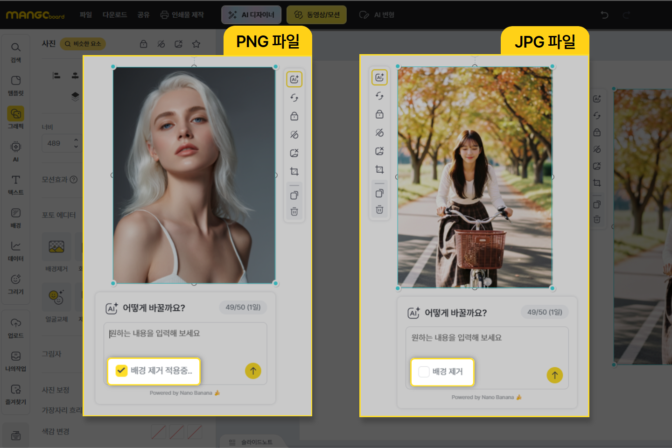Viewport: 672px width, 448px height.
Task: Click the lock icon beside JPG photo
Action: coord(379,114)
